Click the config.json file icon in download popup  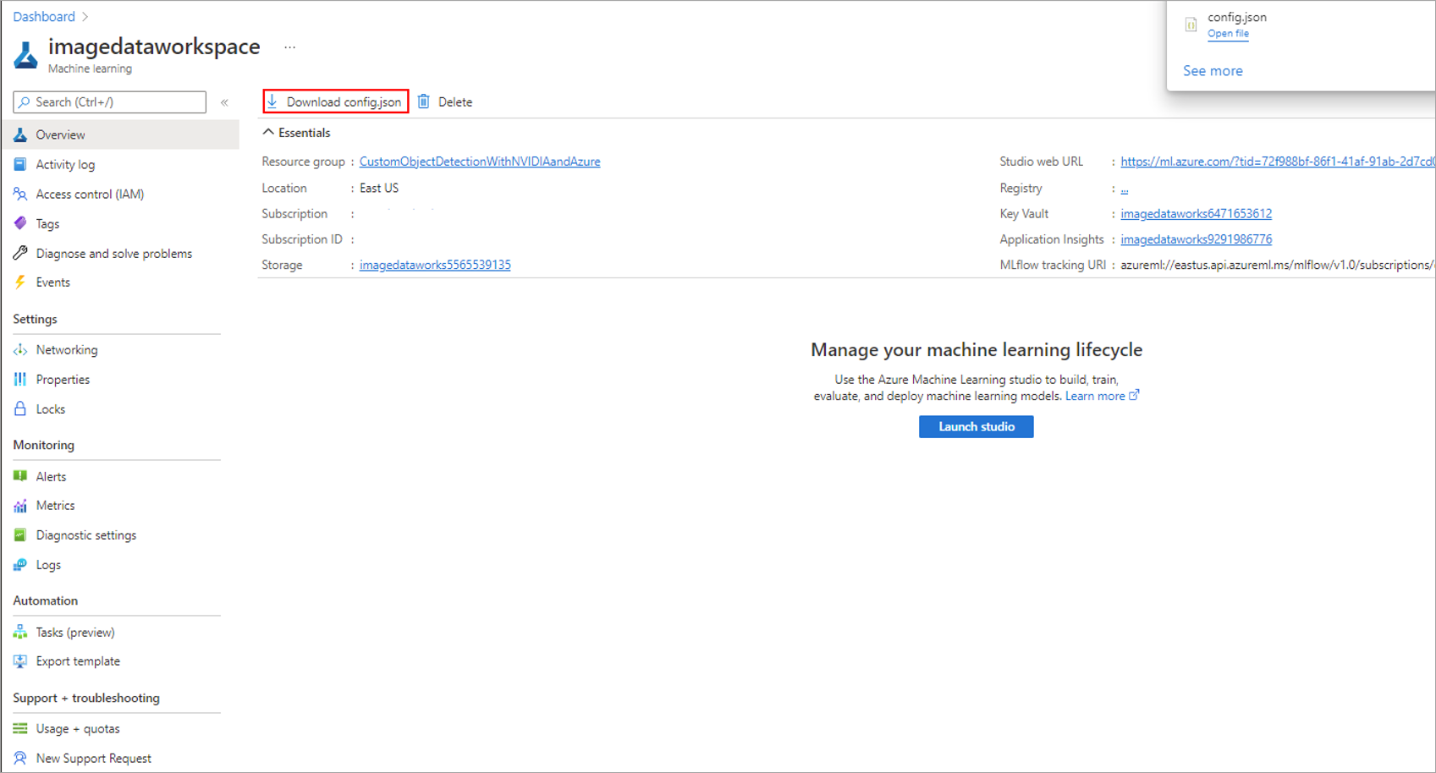click(x=1191, y=25)
